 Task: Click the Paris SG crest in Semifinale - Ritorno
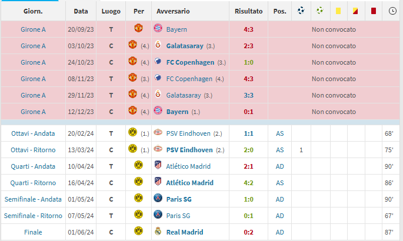pos(158,215)
